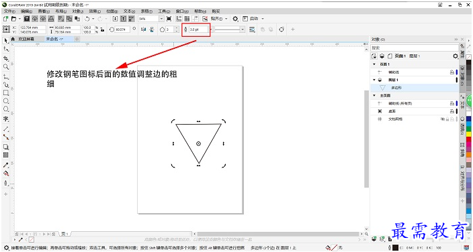Select the Parallel Dimension line tool
Image resolution: width=473 pixels, height=252 pixels.
pyautogui.click(x=6, y=129)
